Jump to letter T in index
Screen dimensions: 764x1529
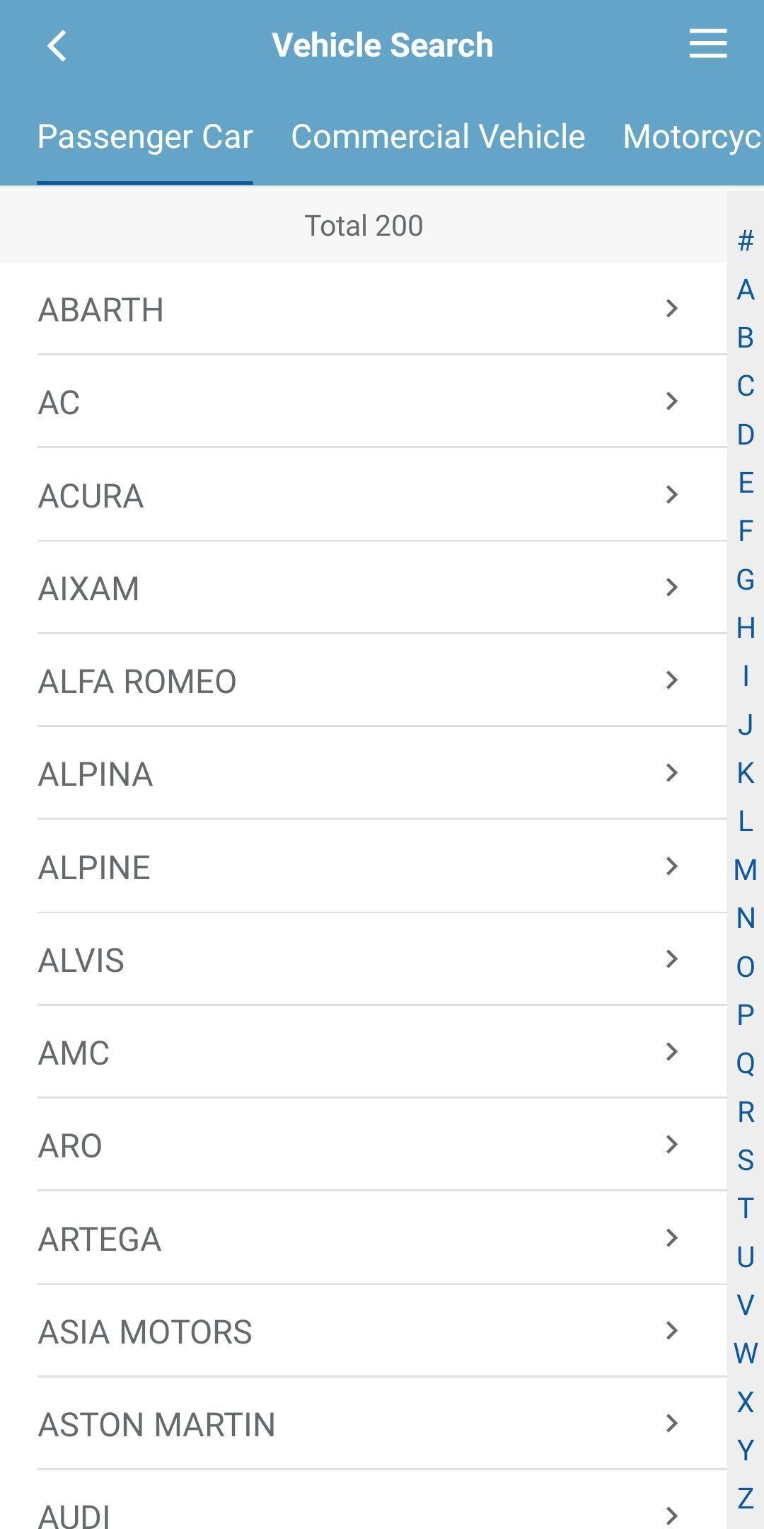(746, 1208)
